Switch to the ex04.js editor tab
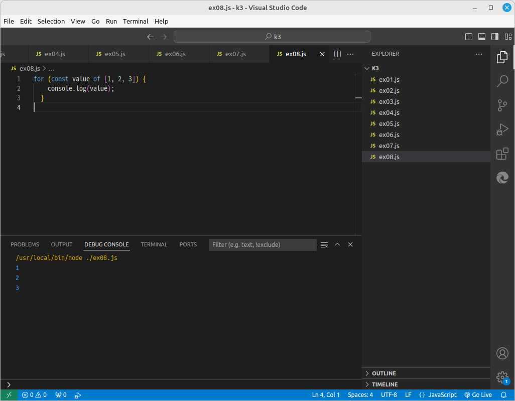Viewport: 515px width, 401px height. [58, 54]
